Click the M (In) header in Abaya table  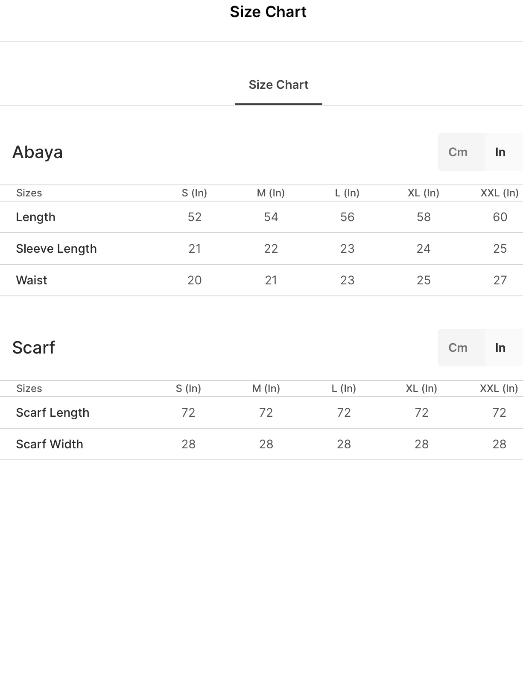271,193
